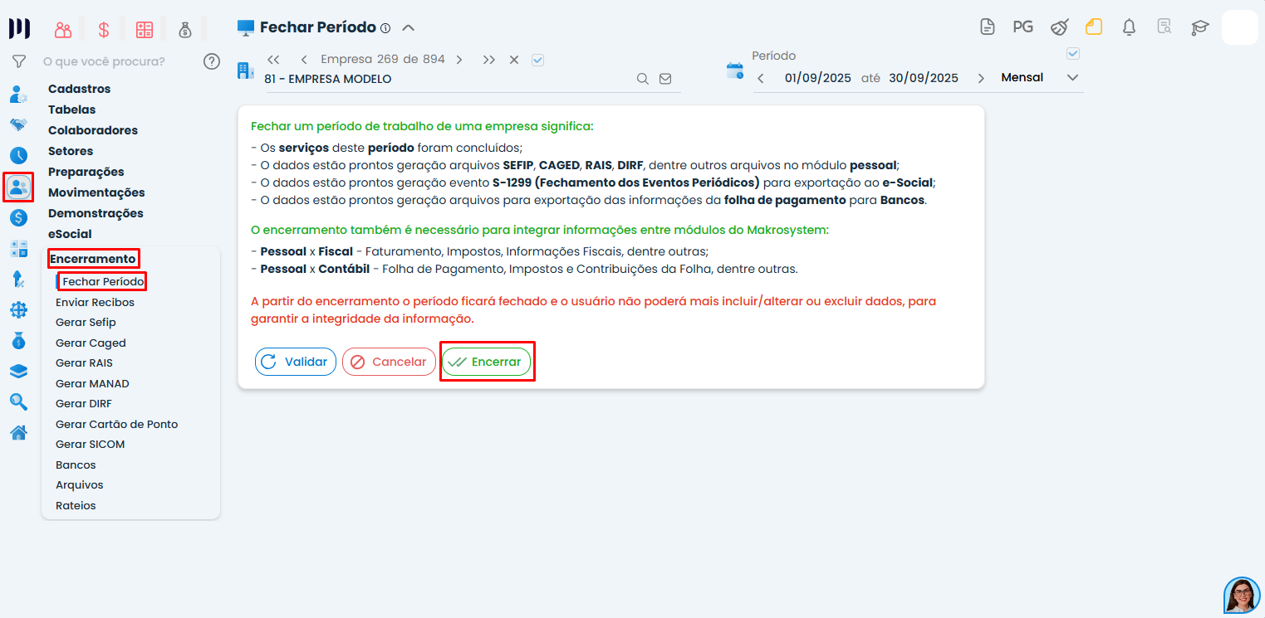The height and width of the screenshot is (618, 1265).
Task: Collapse the Fechar Período header chevron
Action: pyautogui.click(x=408, y=27)
